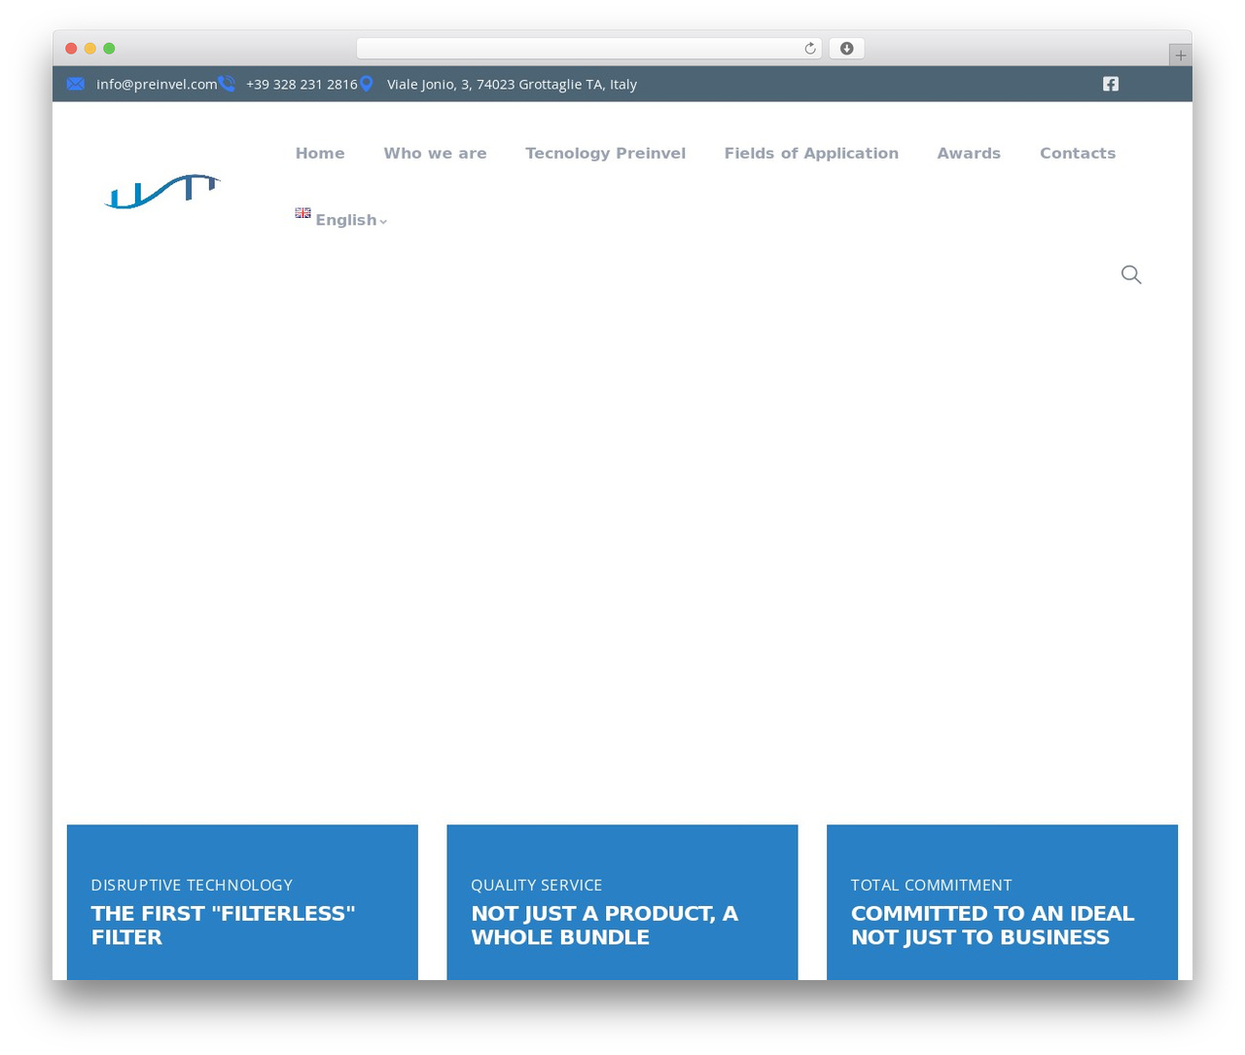Open the Facebook page icon
Viewport: 1245px width, 1055px height.
pos(1111,84)
